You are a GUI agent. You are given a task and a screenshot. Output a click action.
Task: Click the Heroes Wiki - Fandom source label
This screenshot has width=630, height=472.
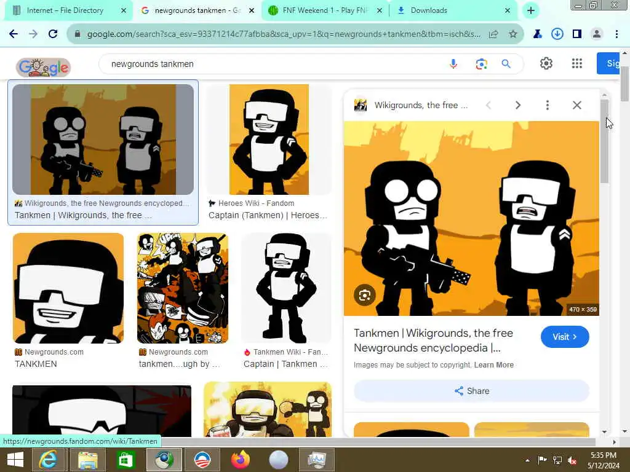[256, 203]
